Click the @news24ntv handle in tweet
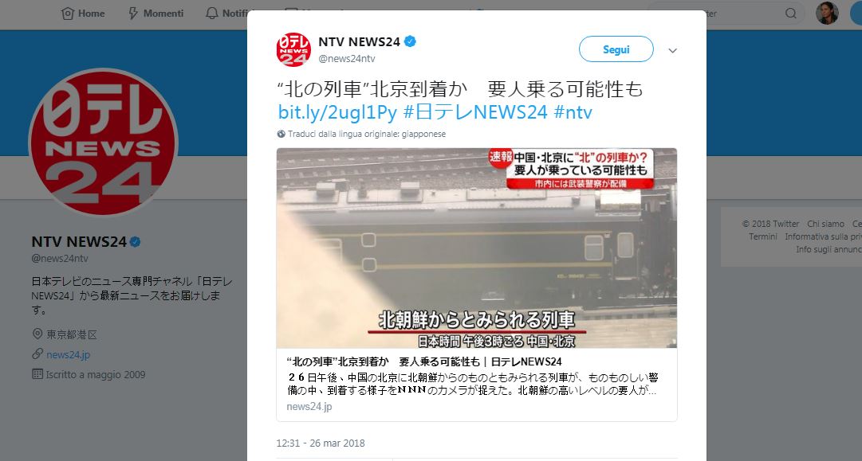 pos(347,59)
